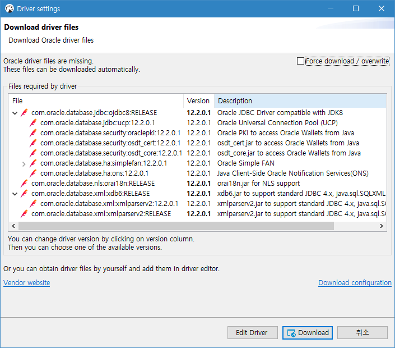Click the horizontal scrollbar right arrow
Screen dimensions: 395x348
click(x=382, y=226)
